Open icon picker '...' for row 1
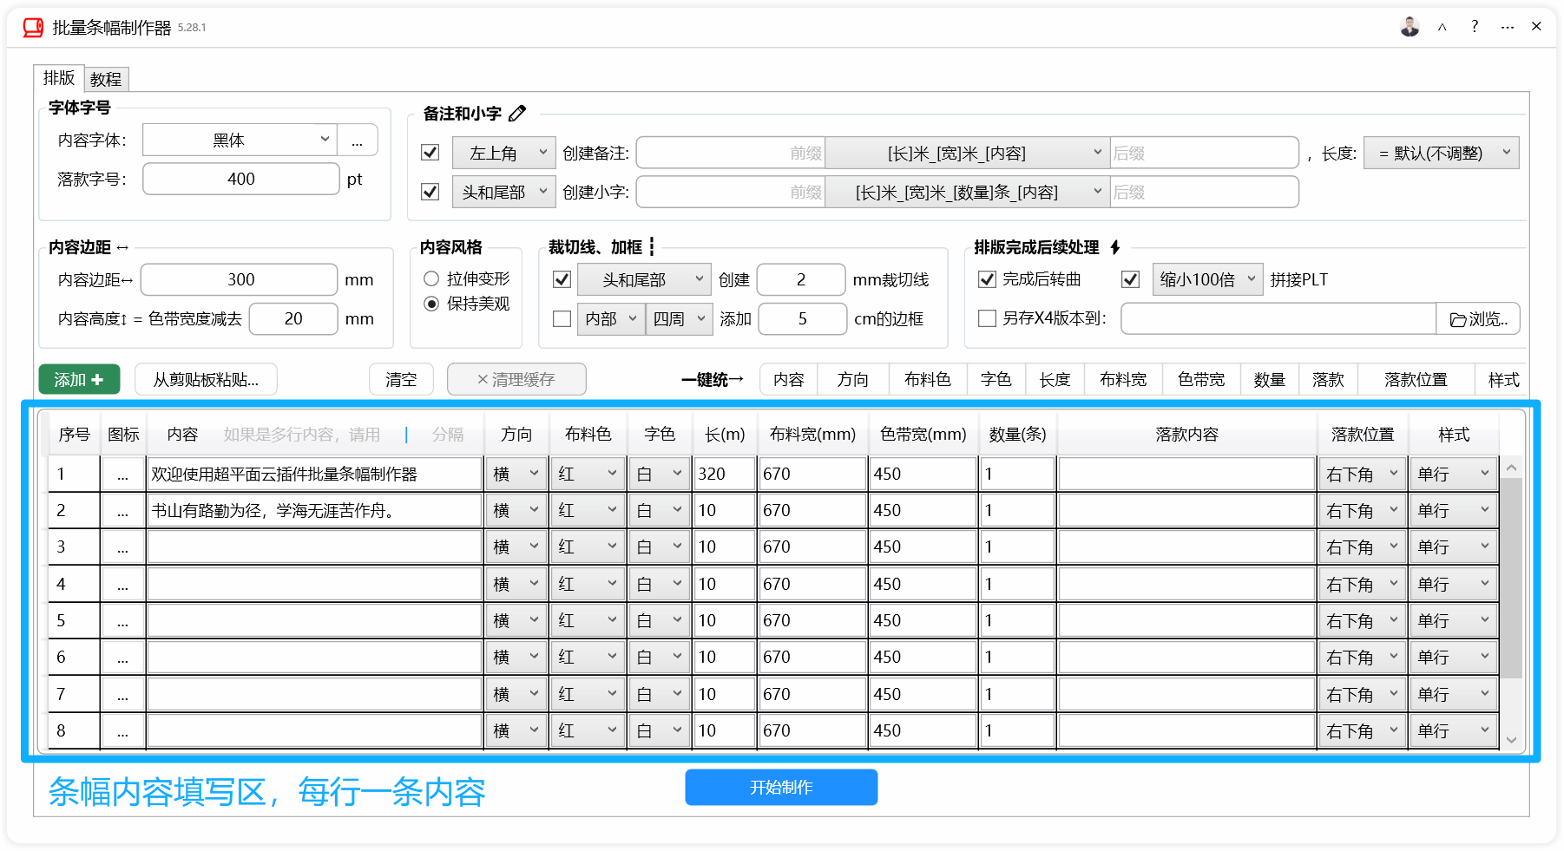Viewport: 1564px width, 851px height. tap(122, 475)
